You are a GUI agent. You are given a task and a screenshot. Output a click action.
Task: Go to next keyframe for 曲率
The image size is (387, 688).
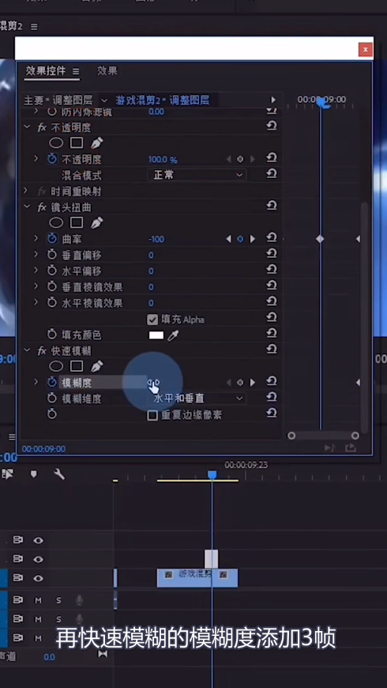[x=253, y=239]
